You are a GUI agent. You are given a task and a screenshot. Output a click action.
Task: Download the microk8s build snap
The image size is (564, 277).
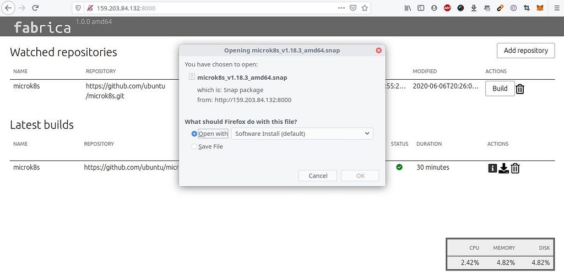click(503, 168)
